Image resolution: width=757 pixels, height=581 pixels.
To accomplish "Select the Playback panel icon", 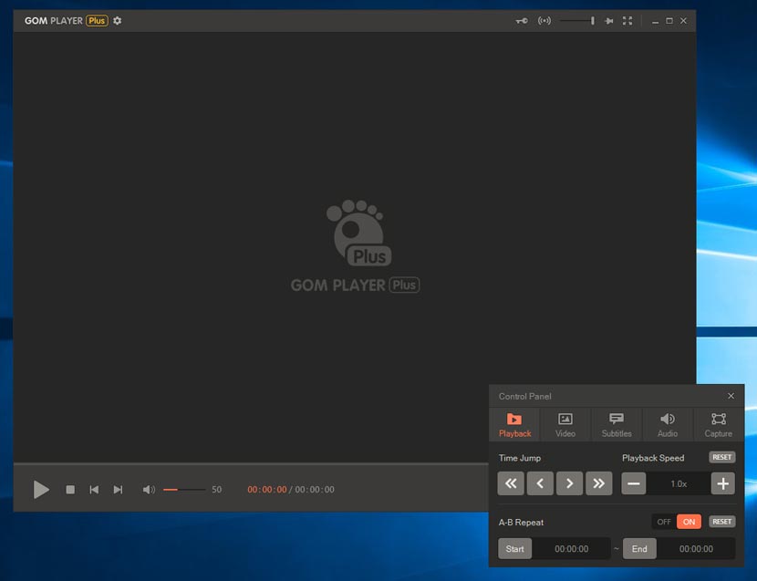I will [x=514, y=424].
